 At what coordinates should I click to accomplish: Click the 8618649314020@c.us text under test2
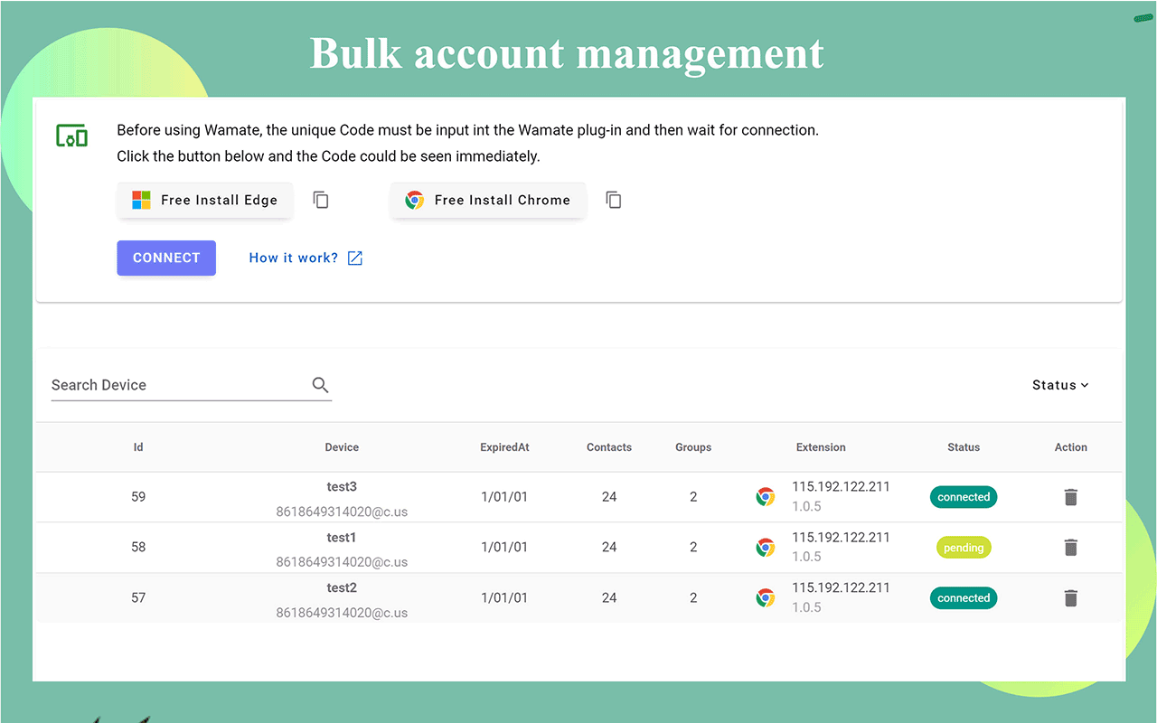tap(342, 613)
